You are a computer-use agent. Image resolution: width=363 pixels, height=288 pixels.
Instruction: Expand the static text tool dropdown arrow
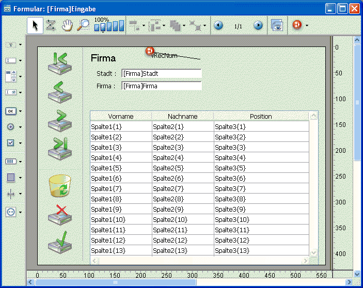[20, 45]
